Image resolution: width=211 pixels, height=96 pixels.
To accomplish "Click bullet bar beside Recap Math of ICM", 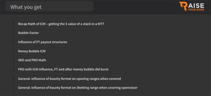I will point(13,24).
